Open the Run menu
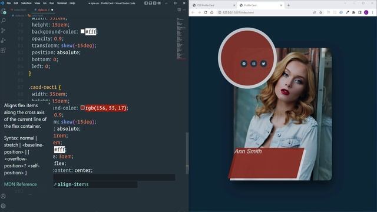The width and height of the screenshot is (377, 212). pos(52,3)
